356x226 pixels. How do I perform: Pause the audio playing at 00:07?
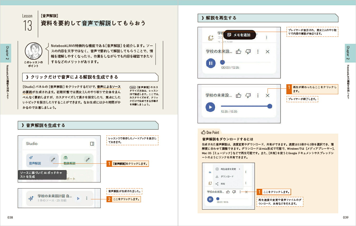210,199
